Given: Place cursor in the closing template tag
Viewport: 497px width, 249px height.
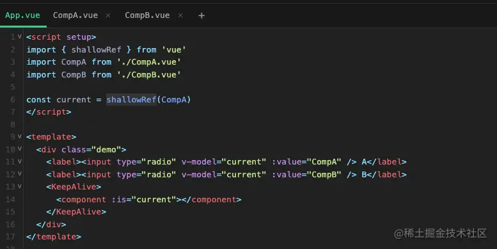Looking at the screenshot, I should 54,237.
